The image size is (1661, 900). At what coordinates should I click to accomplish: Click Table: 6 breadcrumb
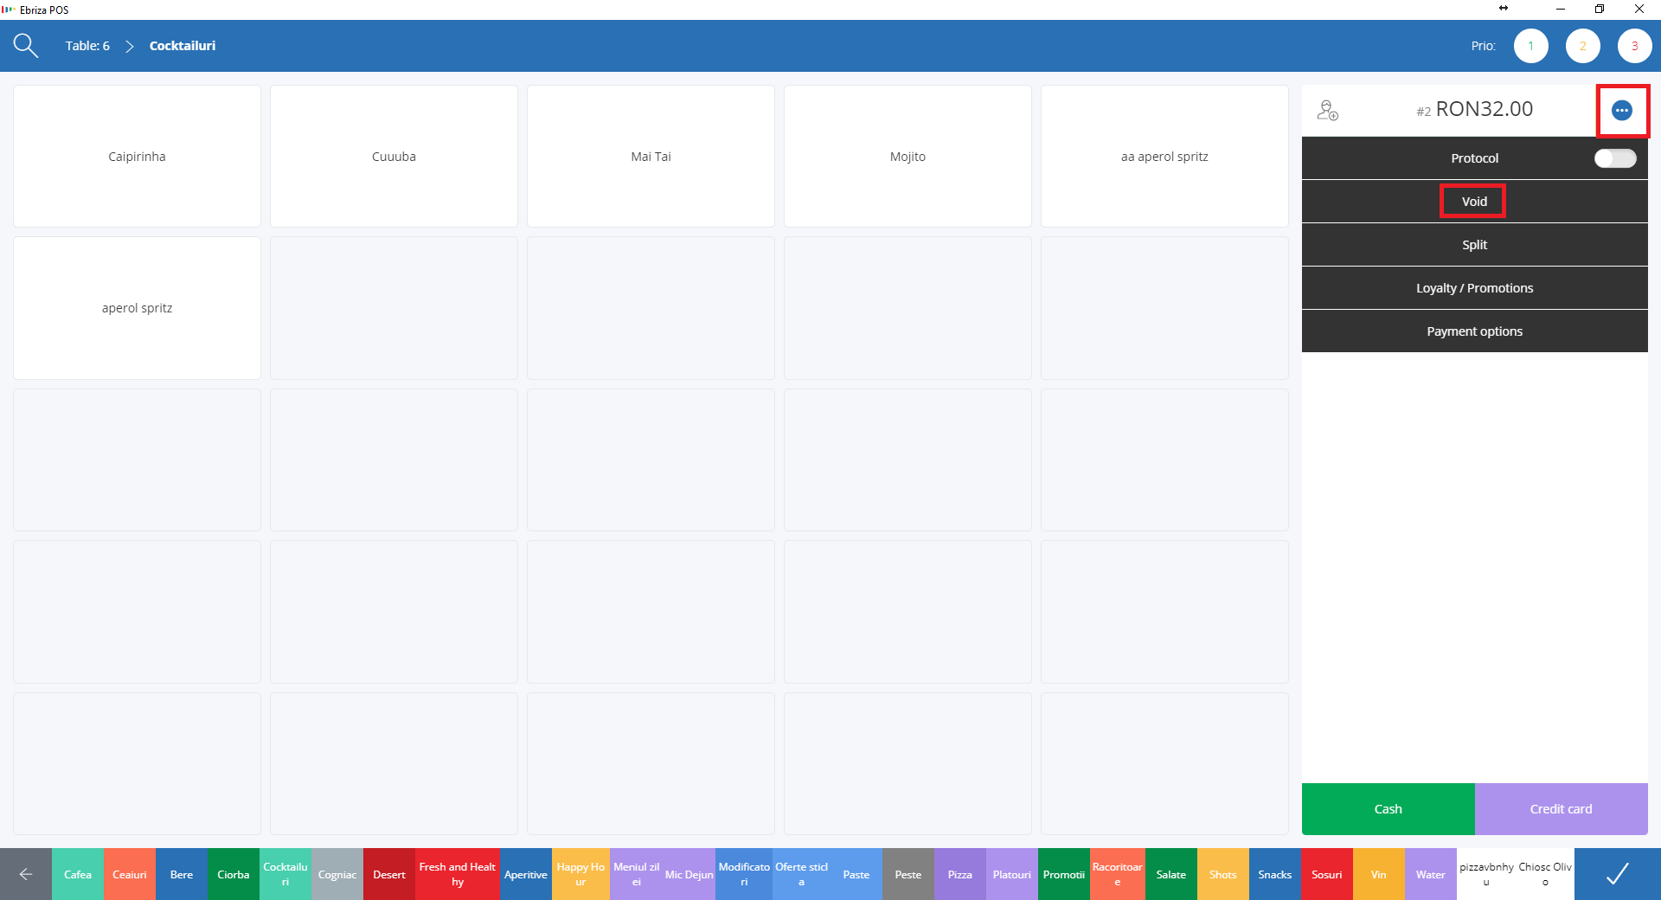point(87,46)
